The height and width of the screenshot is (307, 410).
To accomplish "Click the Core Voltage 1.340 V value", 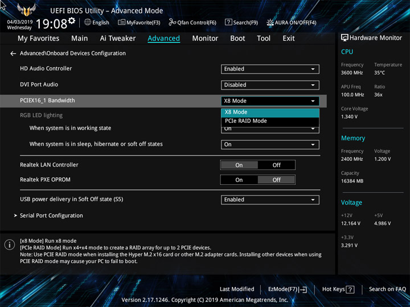I will (349, 117).
